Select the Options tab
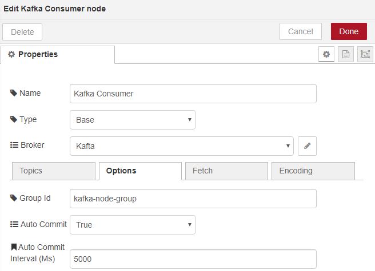Viewport: 375px width, 271px height. coord(140,171)
